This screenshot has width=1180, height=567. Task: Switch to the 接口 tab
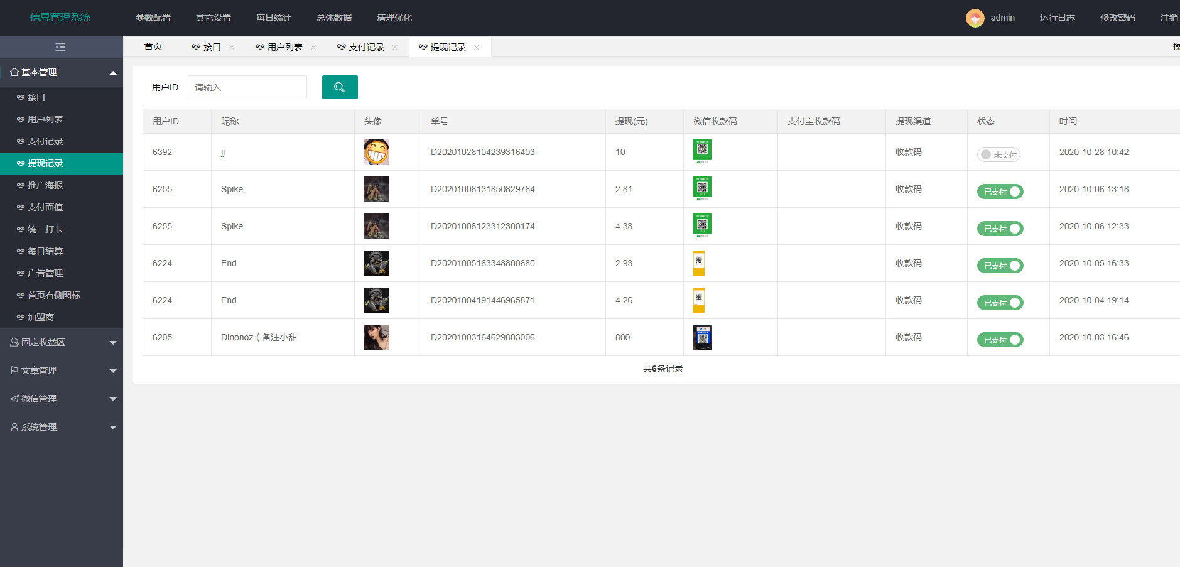[212, 47]
